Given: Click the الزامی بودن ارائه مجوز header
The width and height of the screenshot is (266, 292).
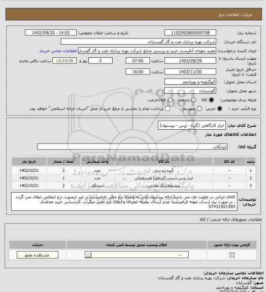Looking at the screenshot, I should click(x=231, y=245).
